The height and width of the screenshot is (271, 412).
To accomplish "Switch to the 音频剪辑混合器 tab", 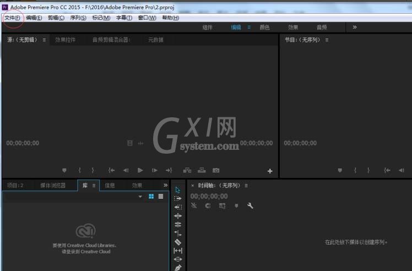I will [111, 40].
